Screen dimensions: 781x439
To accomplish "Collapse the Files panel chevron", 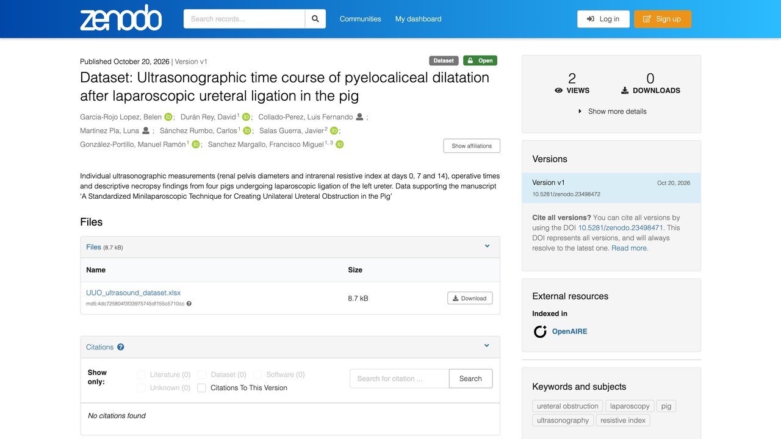I will (x=488, y=246).
